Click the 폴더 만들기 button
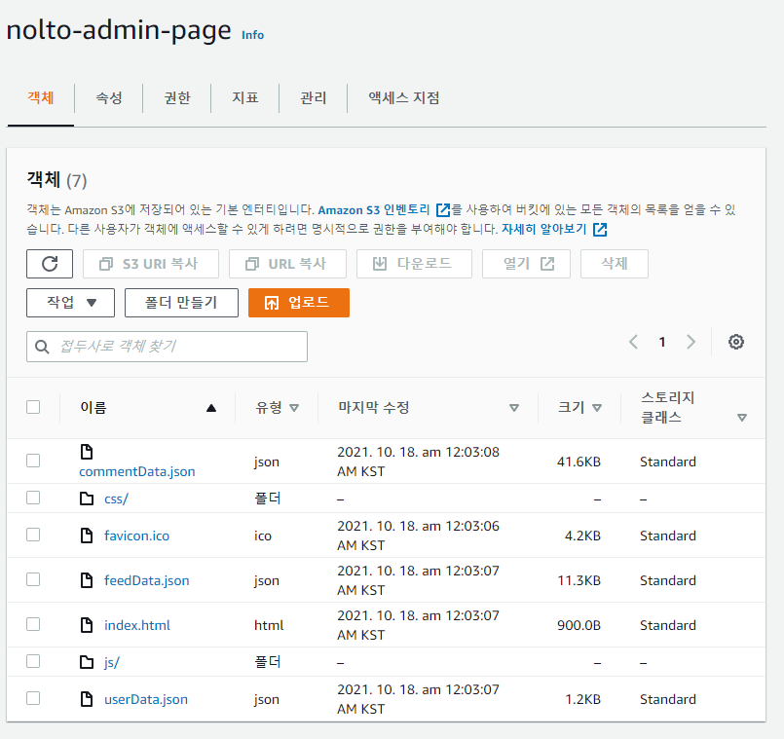 [x=181, y=303]
